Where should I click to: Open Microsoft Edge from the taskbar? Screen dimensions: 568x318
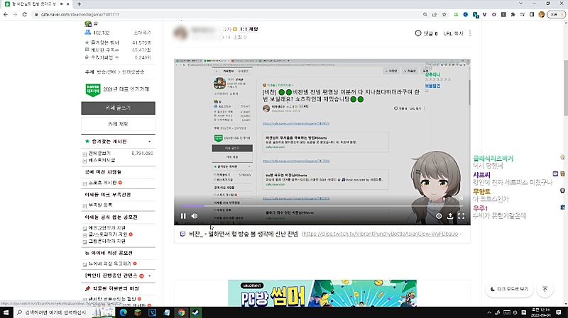[x=124, y=312]
